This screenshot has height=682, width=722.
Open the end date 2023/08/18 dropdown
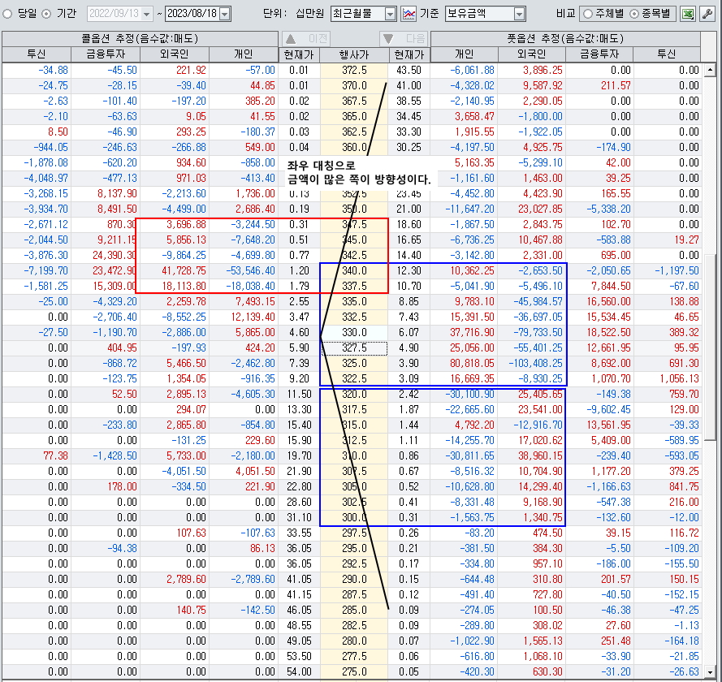click(x=225, y=14)
